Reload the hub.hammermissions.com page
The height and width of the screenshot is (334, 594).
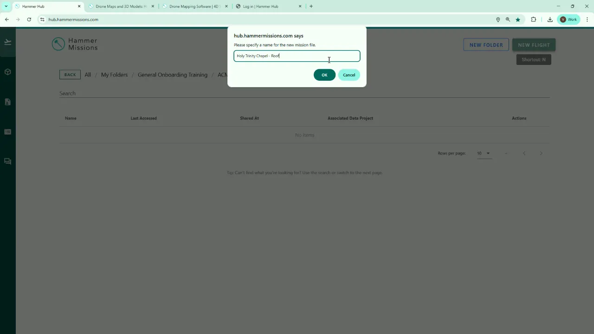coord(29,19)
